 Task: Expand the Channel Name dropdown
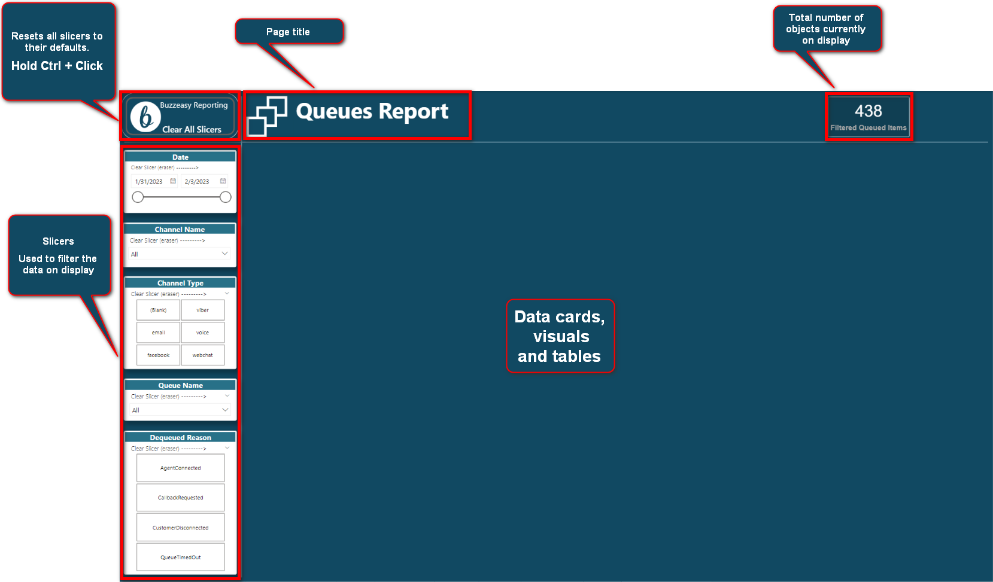(x=224, y=254)
